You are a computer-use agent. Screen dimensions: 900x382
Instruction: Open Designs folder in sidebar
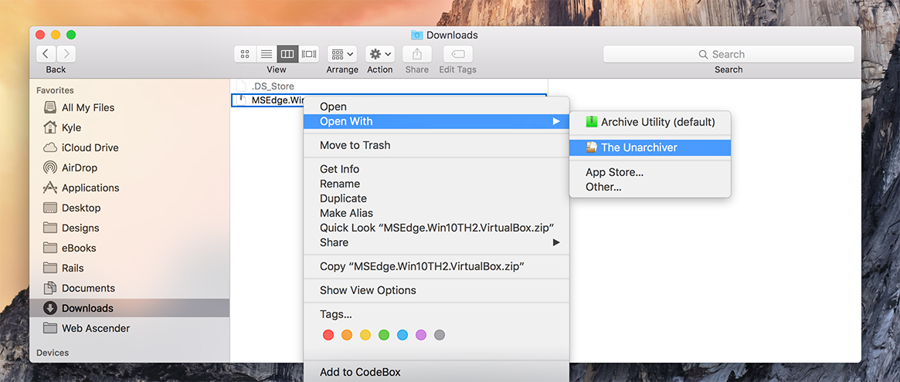pyautogui.click(x=130, y=228)
